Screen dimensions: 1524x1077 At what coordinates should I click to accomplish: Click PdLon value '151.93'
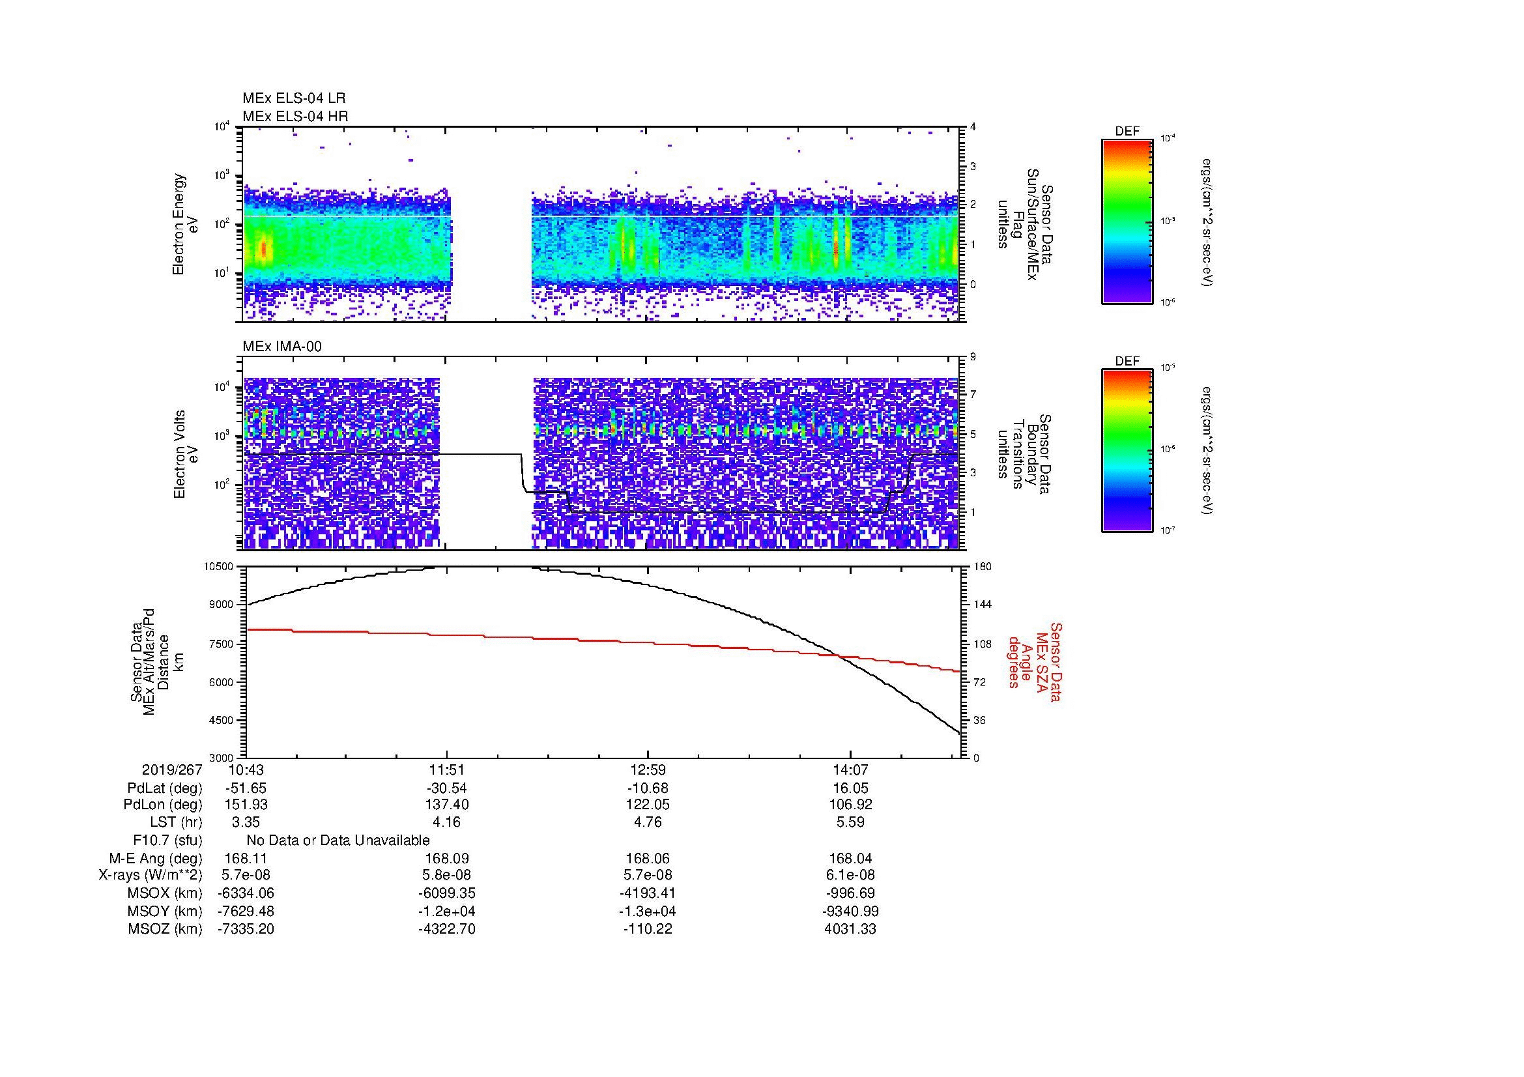coord(246,804)
